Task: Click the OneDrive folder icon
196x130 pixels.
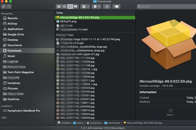Action: click(5, 99)
